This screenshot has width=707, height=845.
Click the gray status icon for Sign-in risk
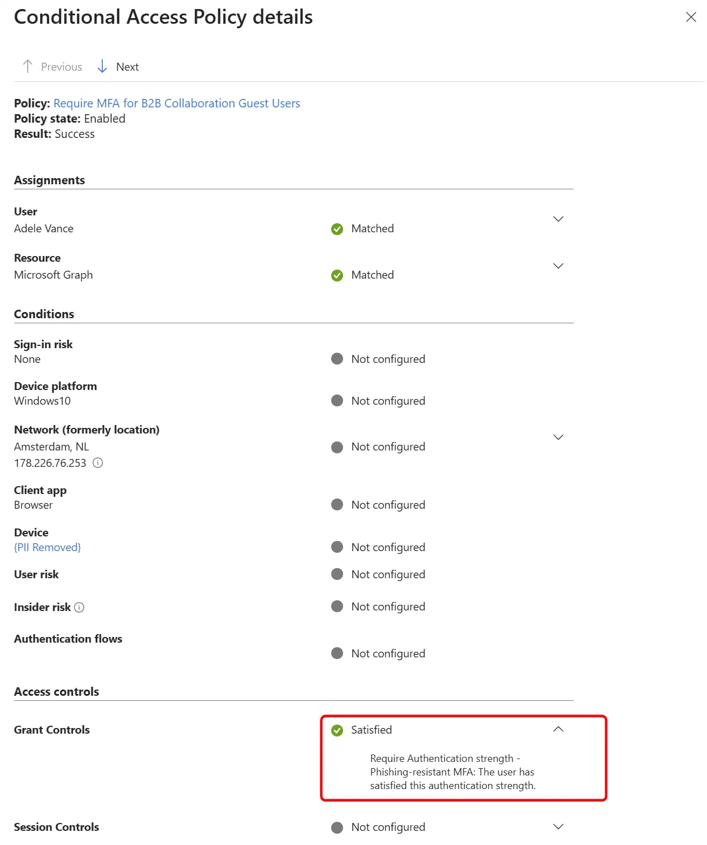point(337,359)
